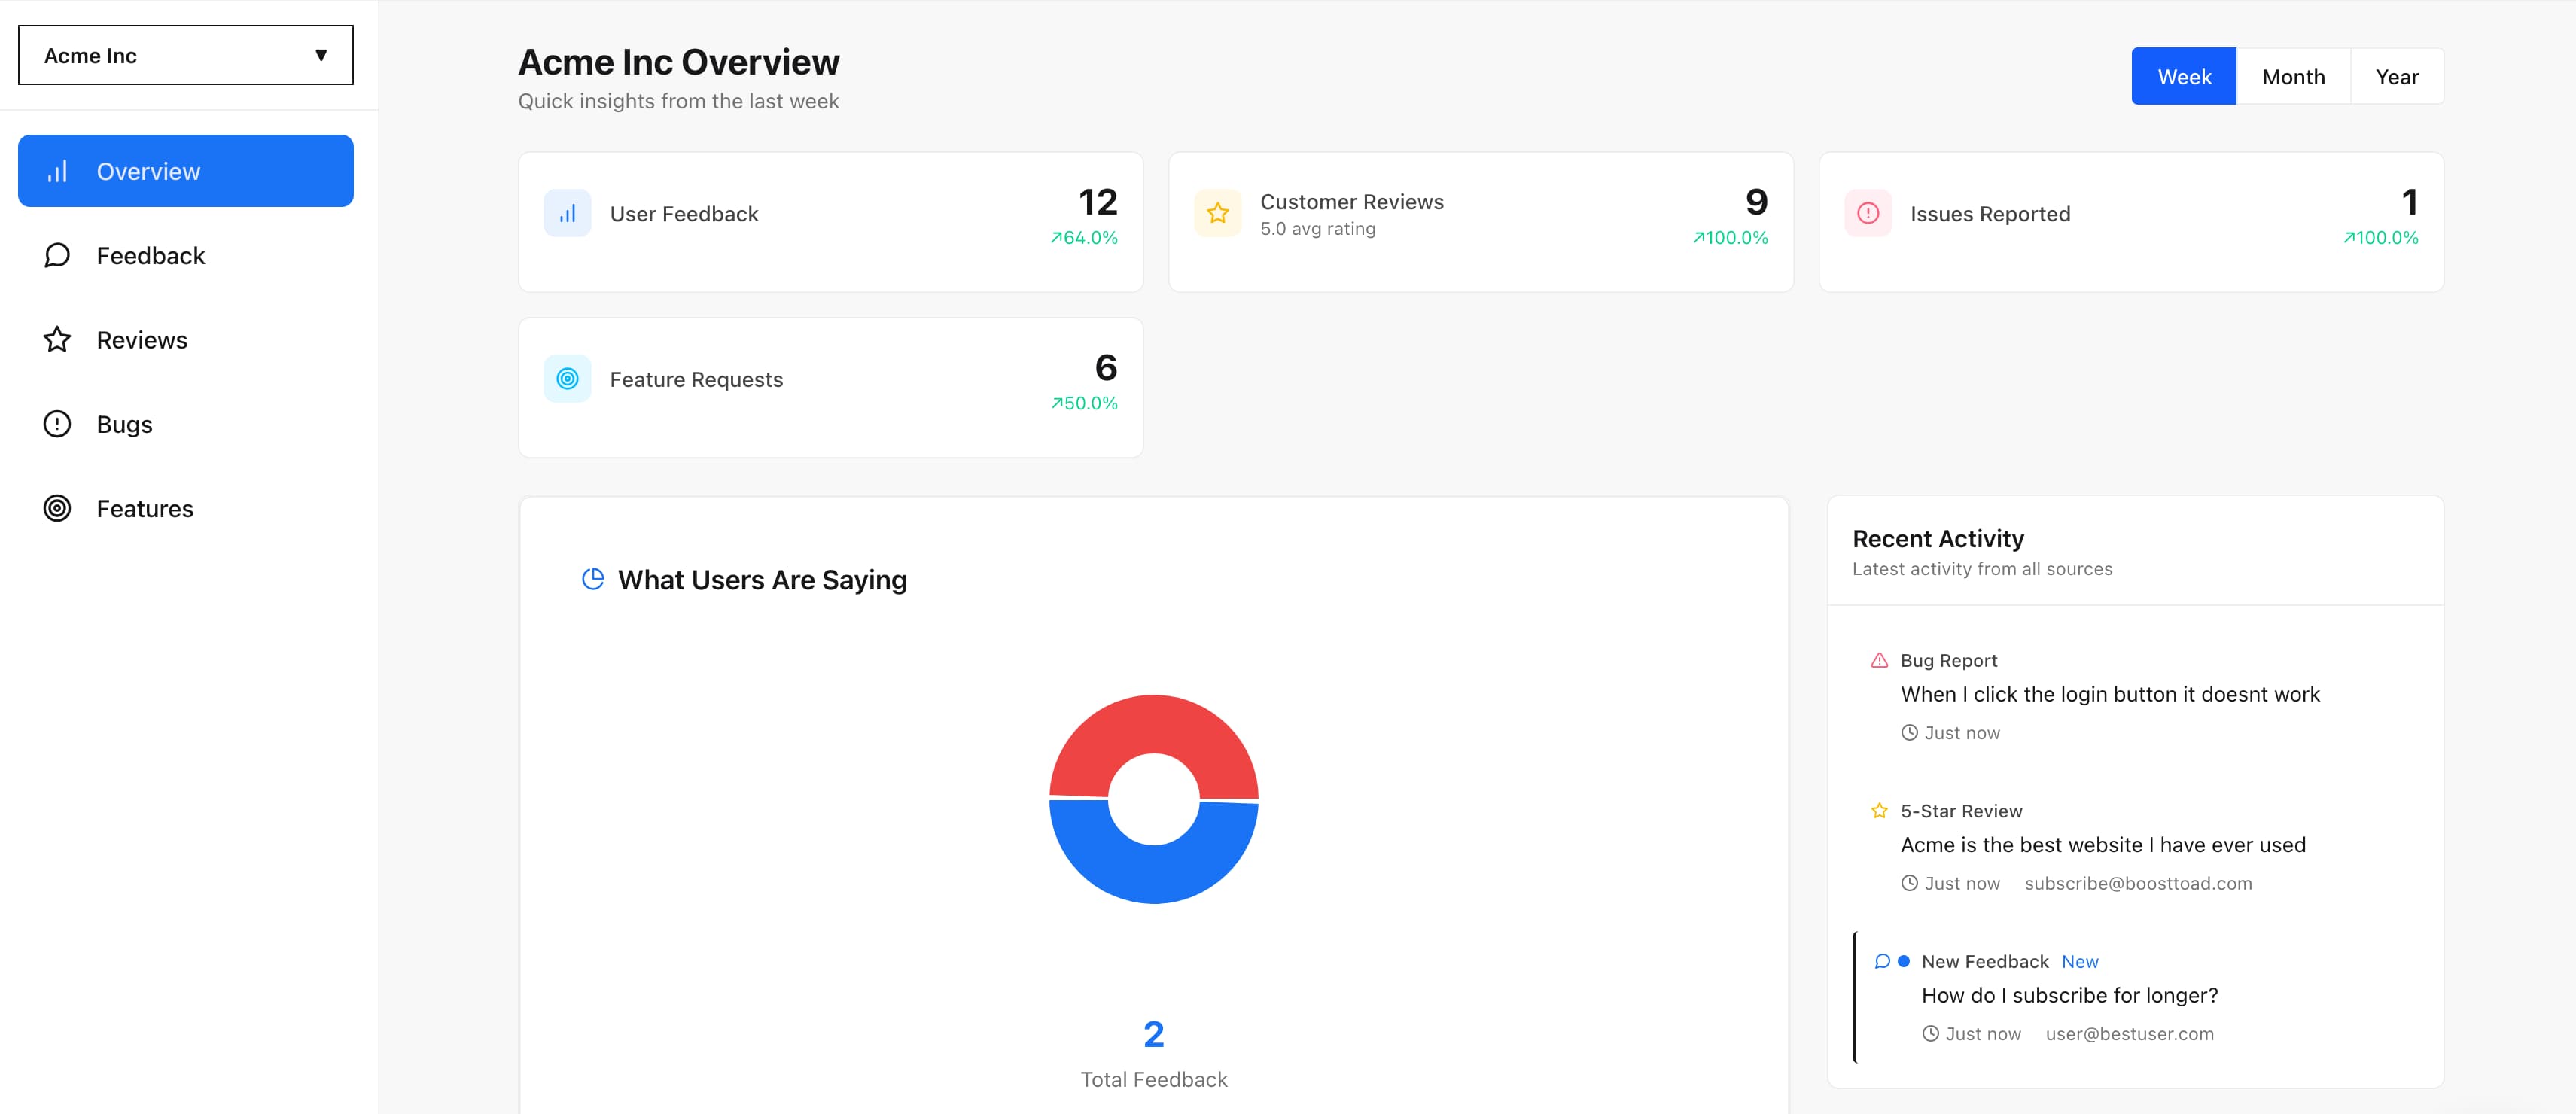Viewport: 2576px width, 1114px height.
Task: Switch to the Week view
Action: [2184, 75]
